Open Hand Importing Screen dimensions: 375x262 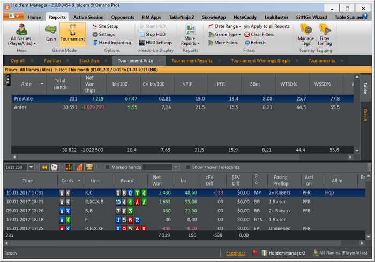[111, 43]
